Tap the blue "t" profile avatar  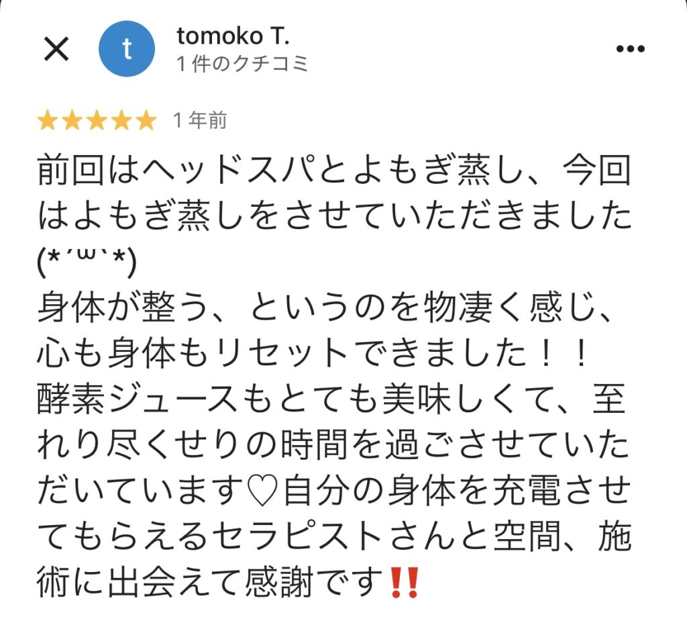tap(127, 48)
